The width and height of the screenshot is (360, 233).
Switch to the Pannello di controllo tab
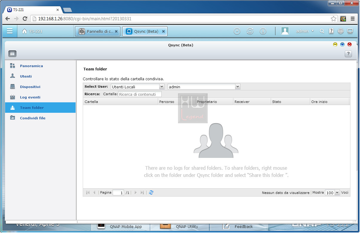pos(98,31)
